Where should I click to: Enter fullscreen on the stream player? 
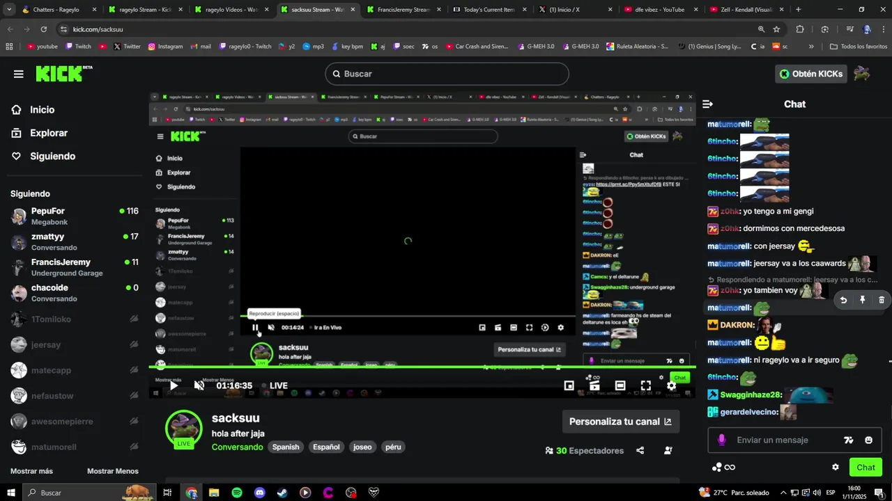[646, 385]
